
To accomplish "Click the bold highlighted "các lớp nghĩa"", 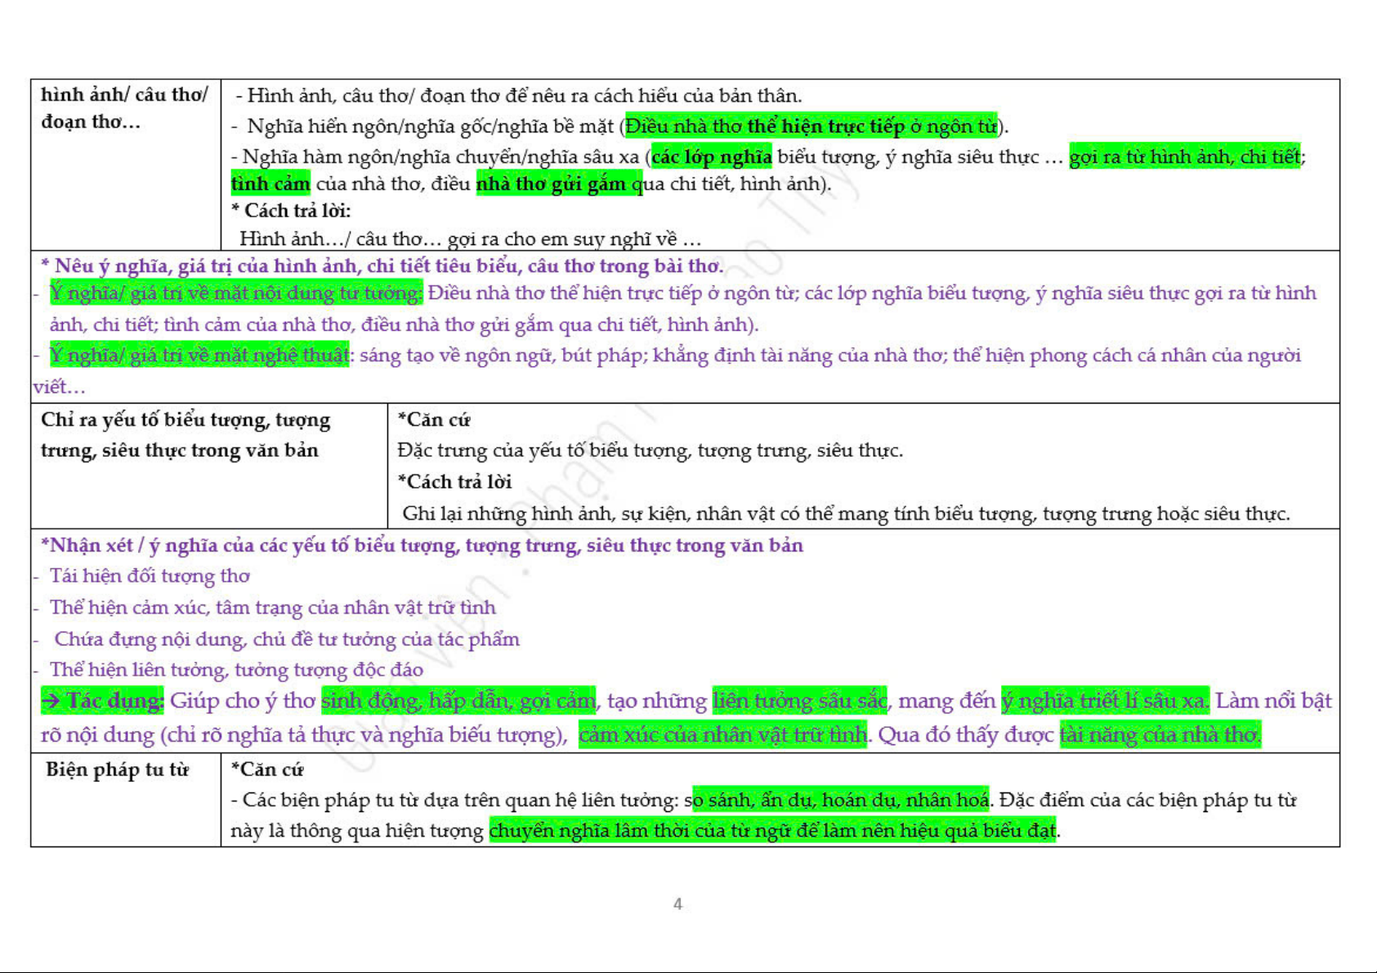I will coord(711,157).
